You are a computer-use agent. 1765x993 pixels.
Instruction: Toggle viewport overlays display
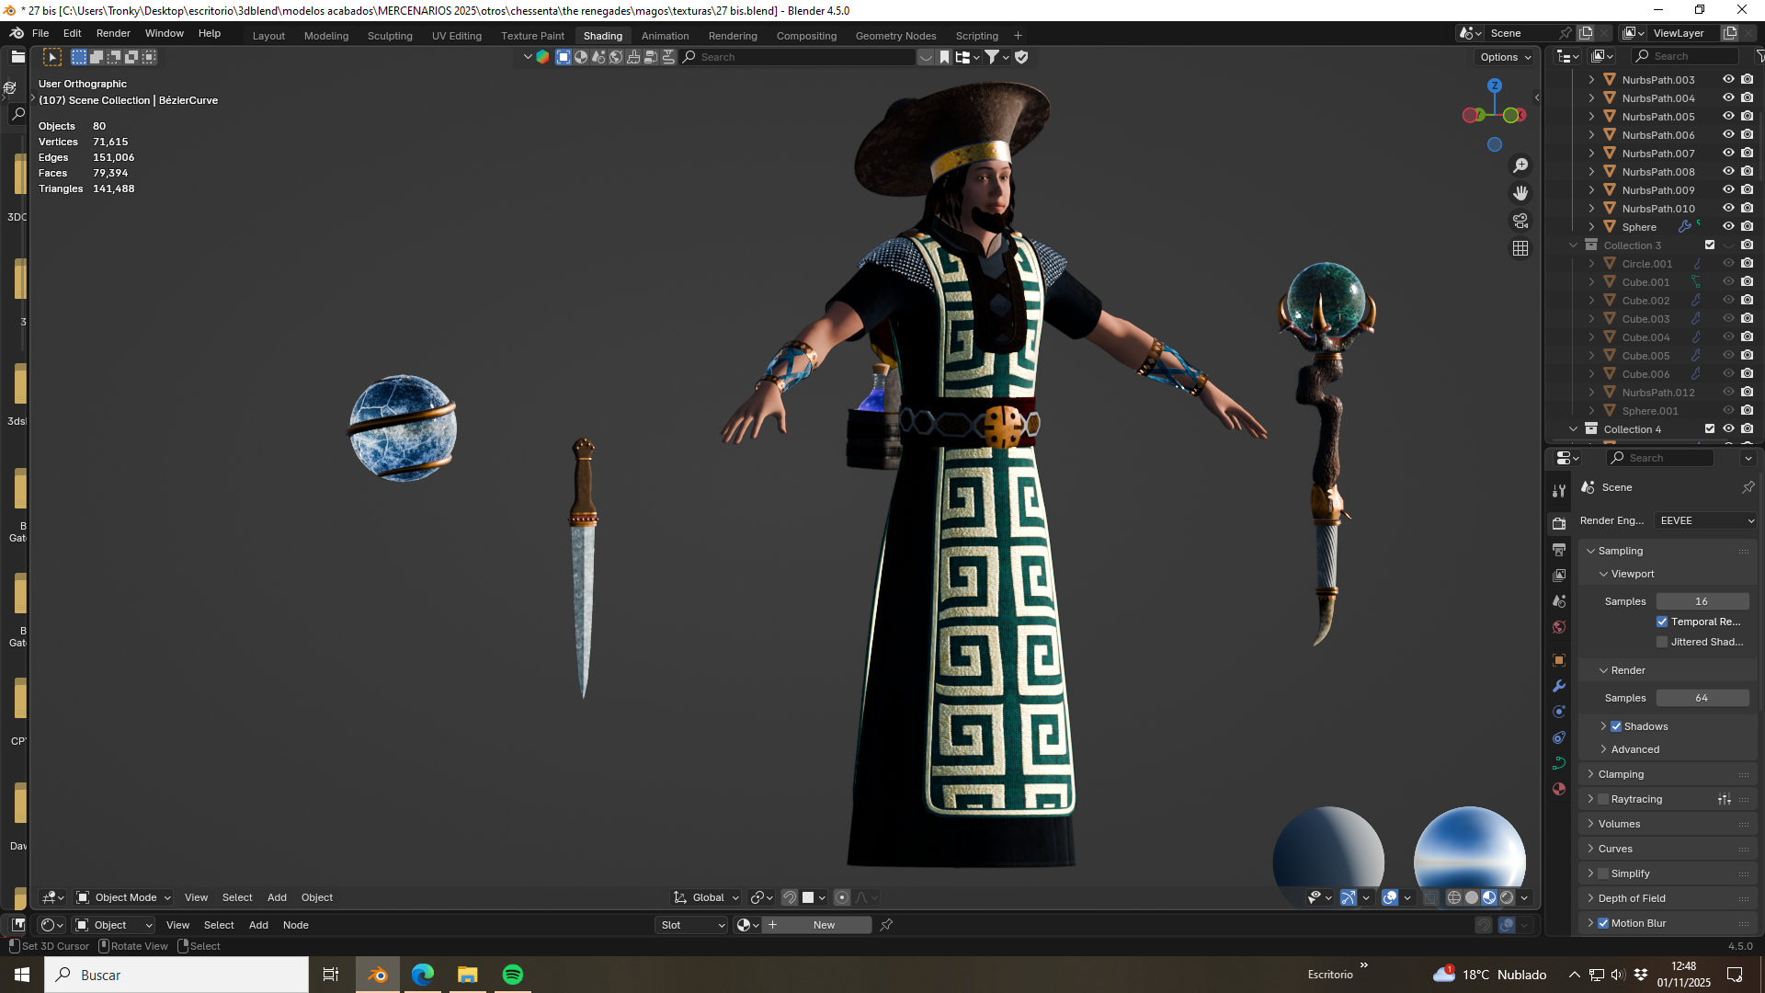click(1390, 897)
